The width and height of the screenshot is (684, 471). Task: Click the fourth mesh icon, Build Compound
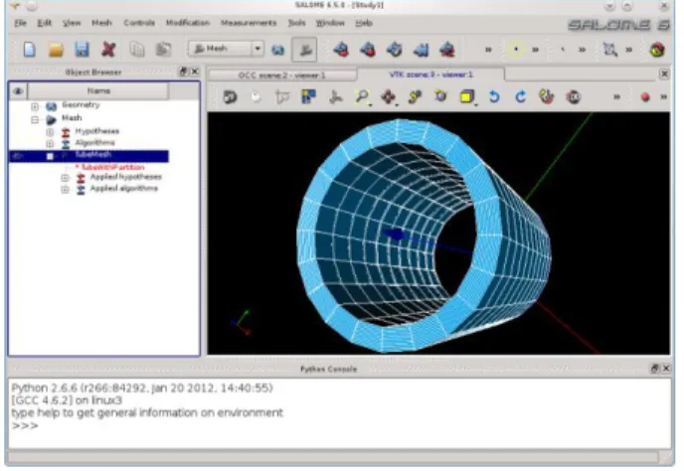[x=421, y=50]
